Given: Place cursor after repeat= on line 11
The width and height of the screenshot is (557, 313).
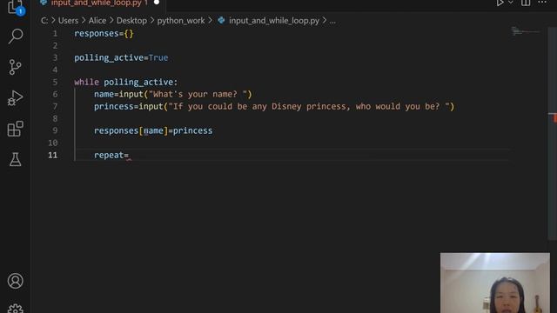Looking at the screenshot, I should (130, 155).
